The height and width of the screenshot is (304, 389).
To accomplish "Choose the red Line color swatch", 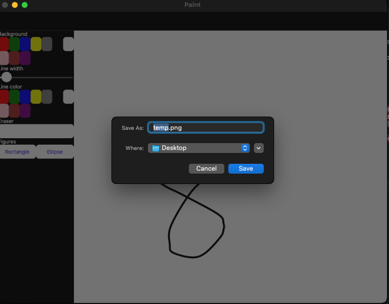I will click(x=4, y=97).
